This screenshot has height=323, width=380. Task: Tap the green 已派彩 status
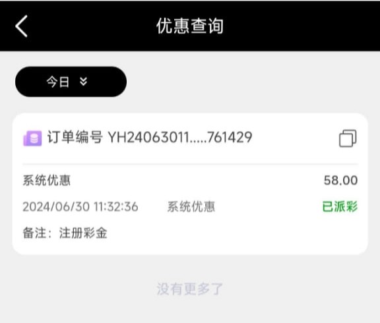click(x=340, y=207)
